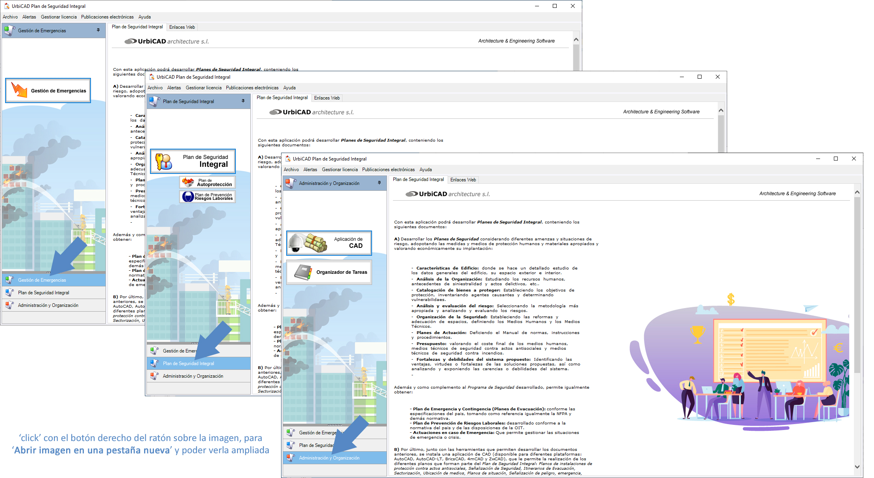Click scroll up arrow in front window content

pyautogui.click(x=857, y=192)
